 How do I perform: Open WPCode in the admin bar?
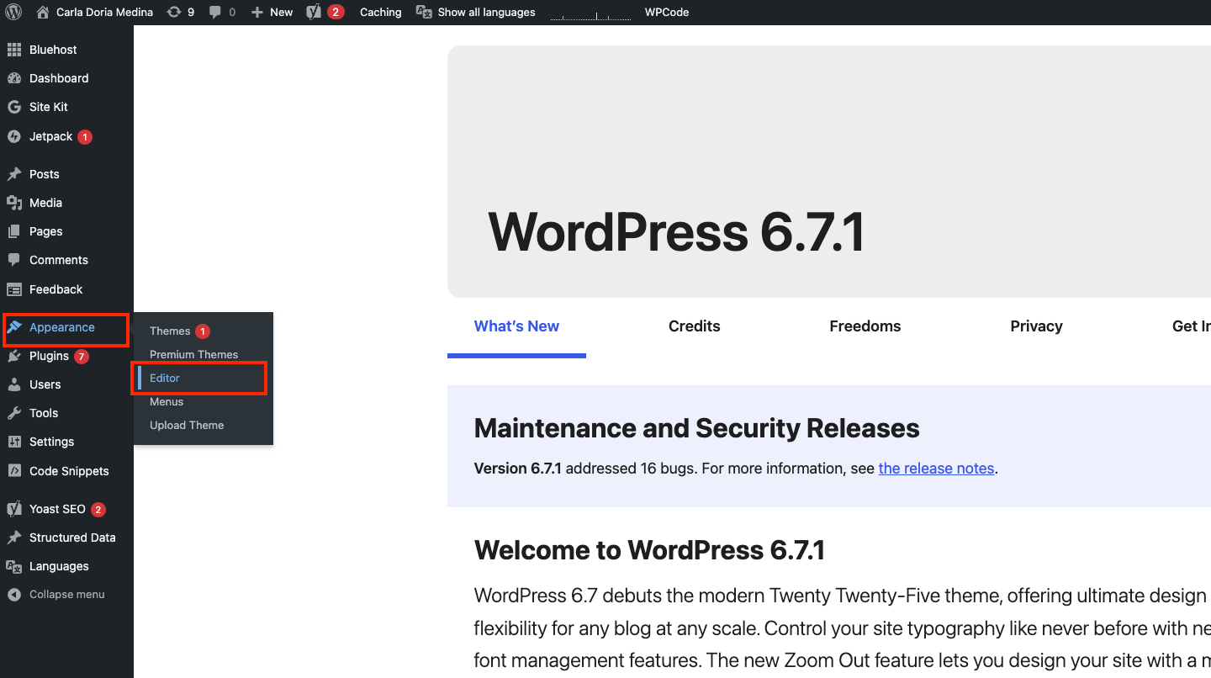coord(667,12)
